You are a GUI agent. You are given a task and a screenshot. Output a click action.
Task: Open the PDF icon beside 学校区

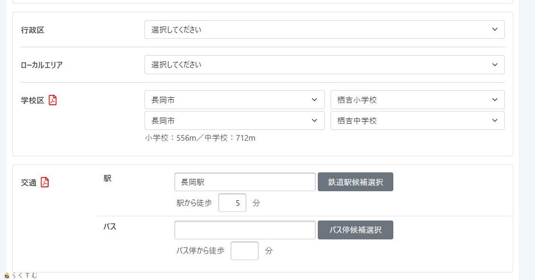point(53,100)
